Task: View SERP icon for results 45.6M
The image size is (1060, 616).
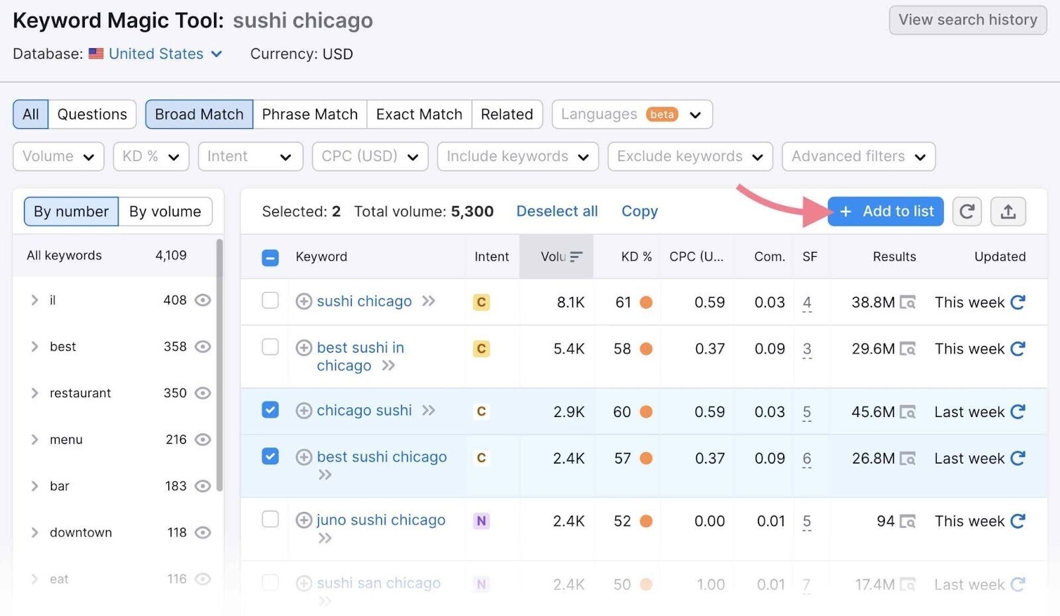Action: point(908,412)
